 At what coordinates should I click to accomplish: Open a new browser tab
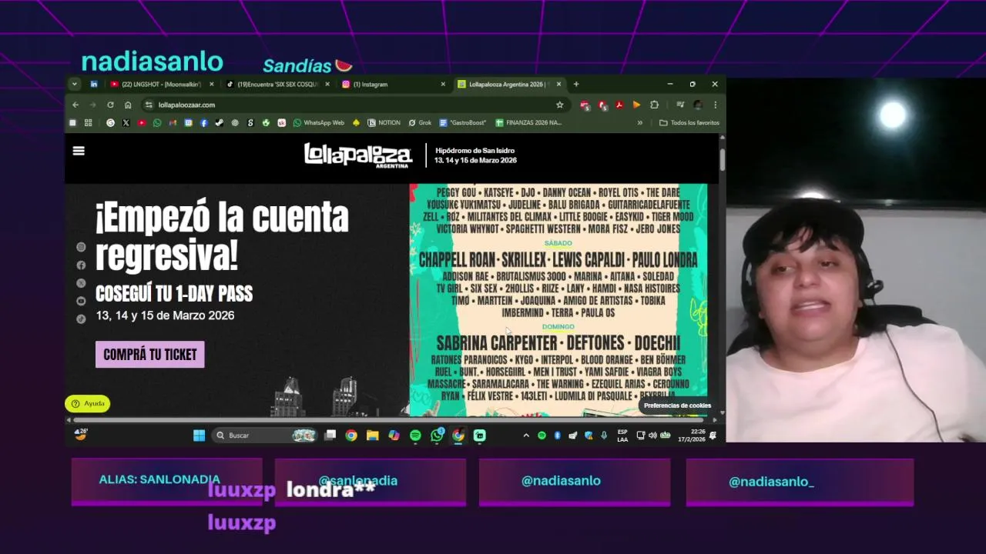pyautogui.click(x=576, y=84)
